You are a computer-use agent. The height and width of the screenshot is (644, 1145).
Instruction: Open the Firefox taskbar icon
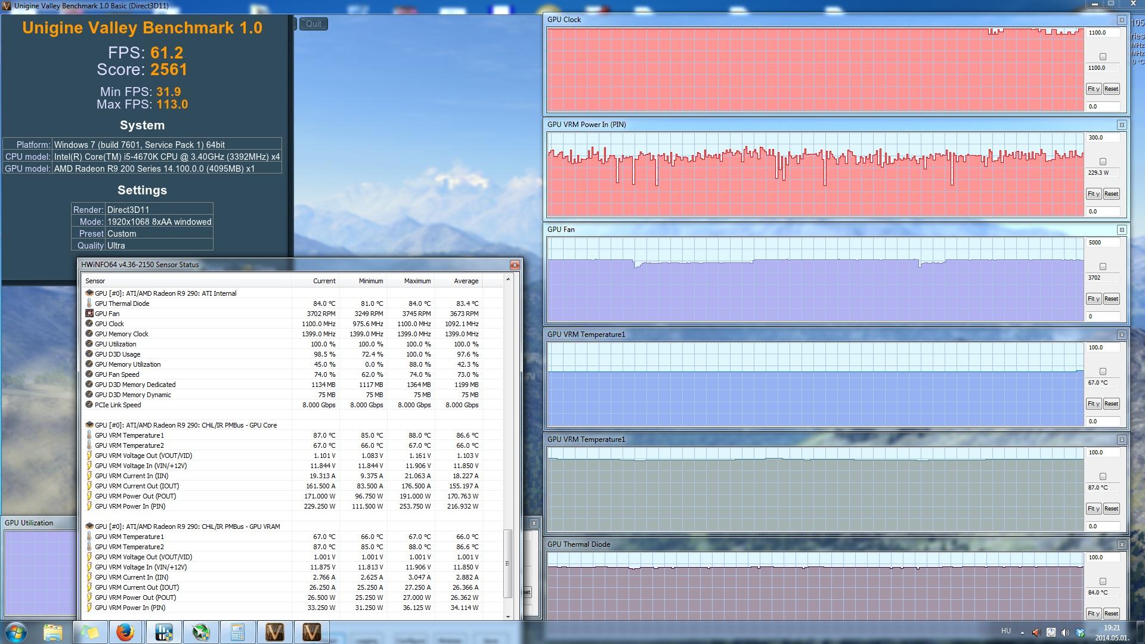126,632
